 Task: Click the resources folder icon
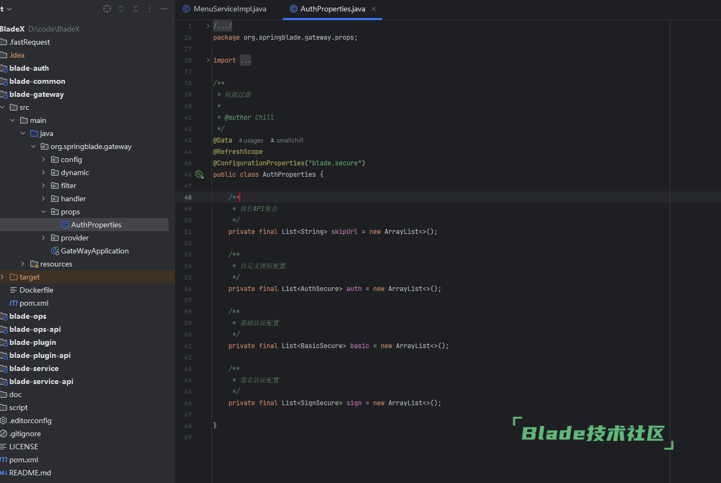coord(34,264)
